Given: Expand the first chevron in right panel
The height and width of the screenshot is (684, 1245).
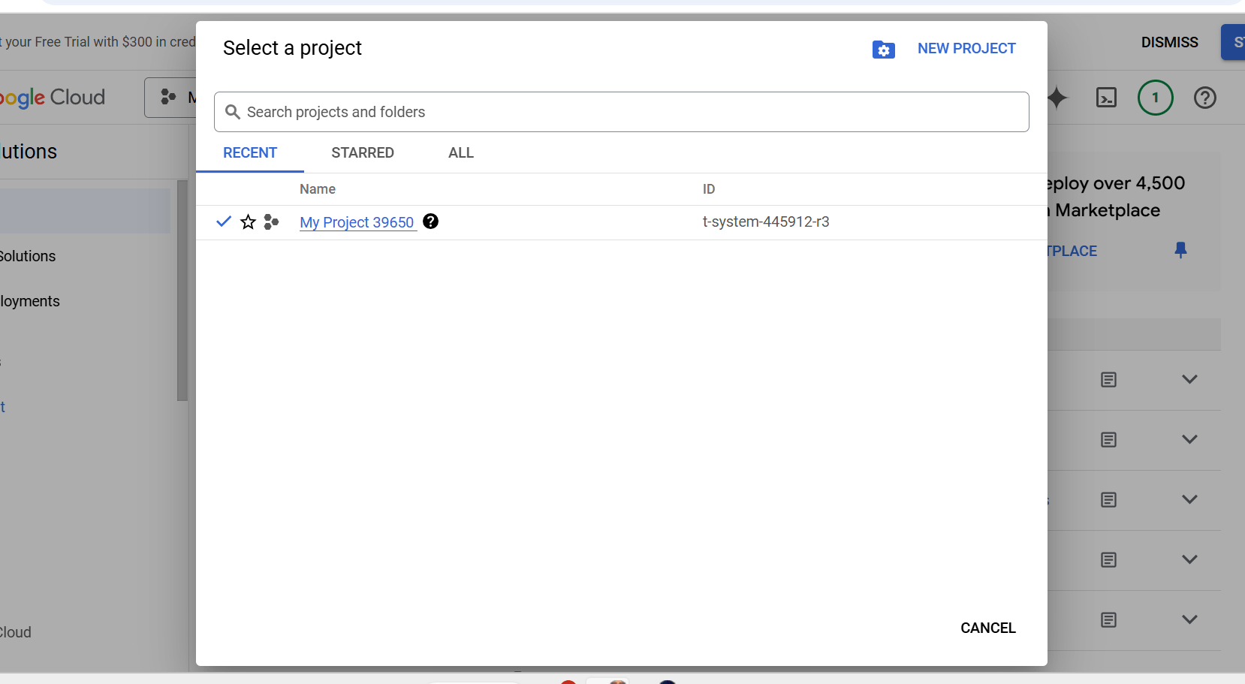Looking at the screenshot, I should click(x=1189, y=379).
